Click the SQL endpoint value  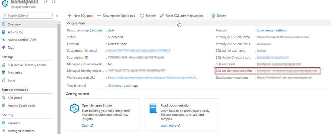pos(279,64)
